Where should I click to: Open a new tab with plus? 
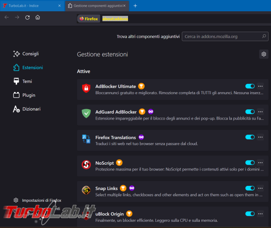(135, 6)
